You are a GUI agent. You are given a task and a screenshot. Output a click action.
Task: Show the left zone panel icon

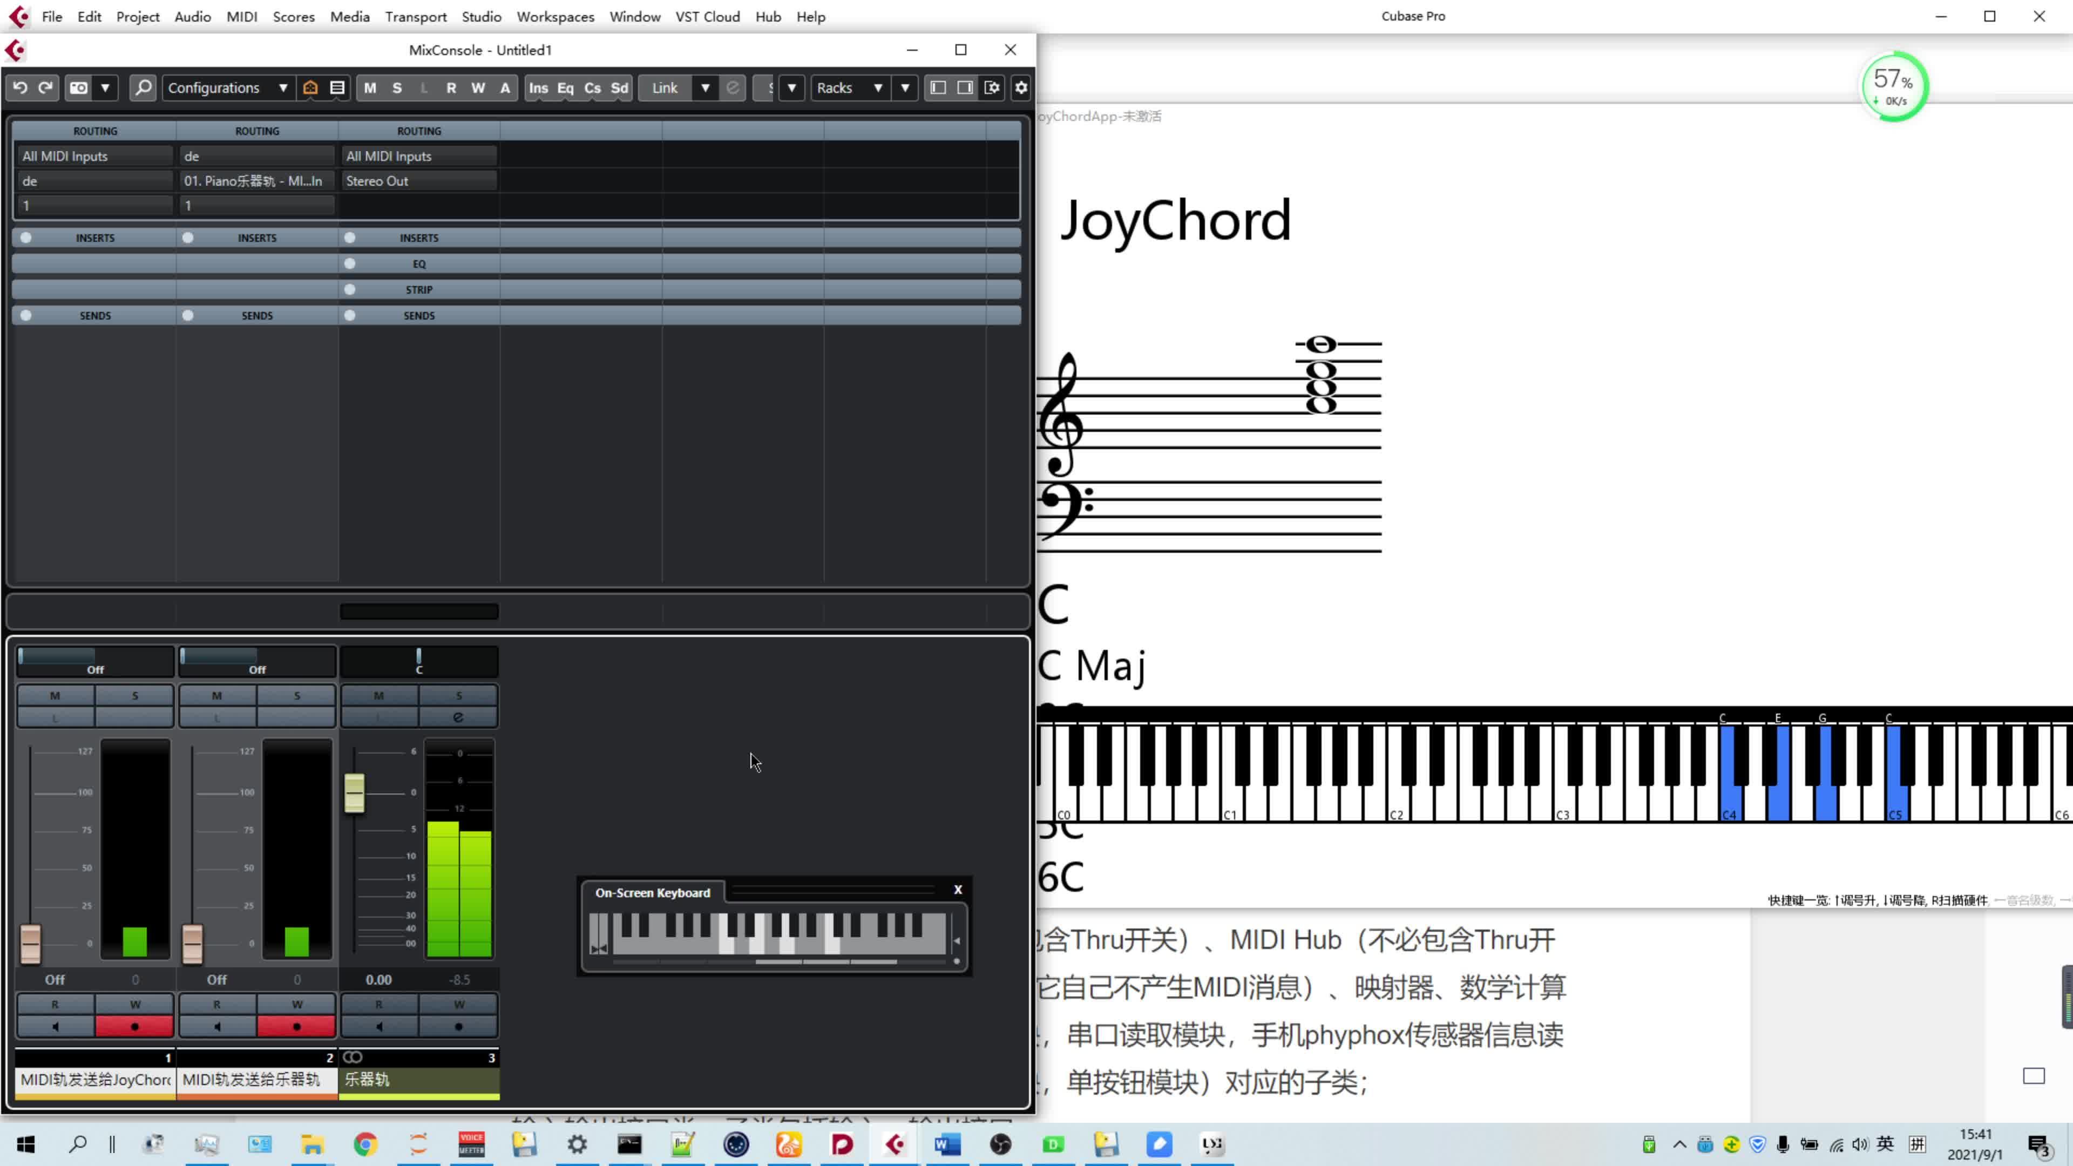(x=938, y=87)
